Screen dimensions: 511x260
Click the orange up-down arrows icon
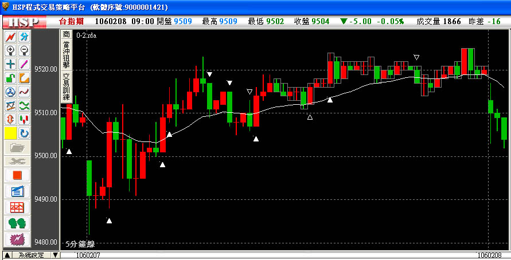click(11, 119)
